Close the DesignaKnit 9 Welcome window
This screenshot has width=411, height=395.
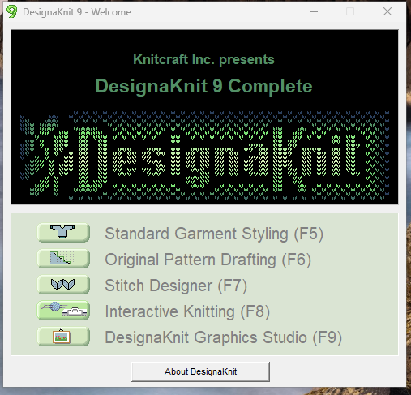[387, 11]
